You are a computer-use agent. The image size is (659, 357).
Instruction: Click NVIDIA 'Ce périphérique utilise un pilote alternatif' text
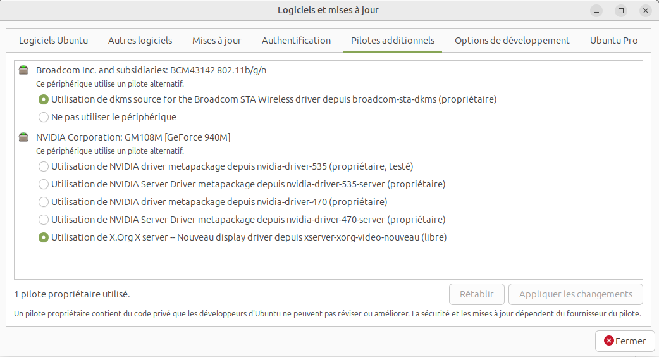pos(110,151)
